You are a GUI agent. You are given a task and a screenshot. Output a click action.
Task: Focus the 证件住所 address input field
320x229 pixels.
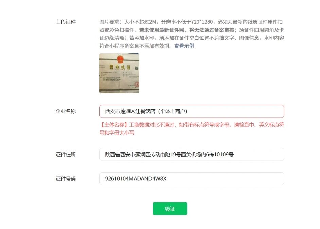192,154
